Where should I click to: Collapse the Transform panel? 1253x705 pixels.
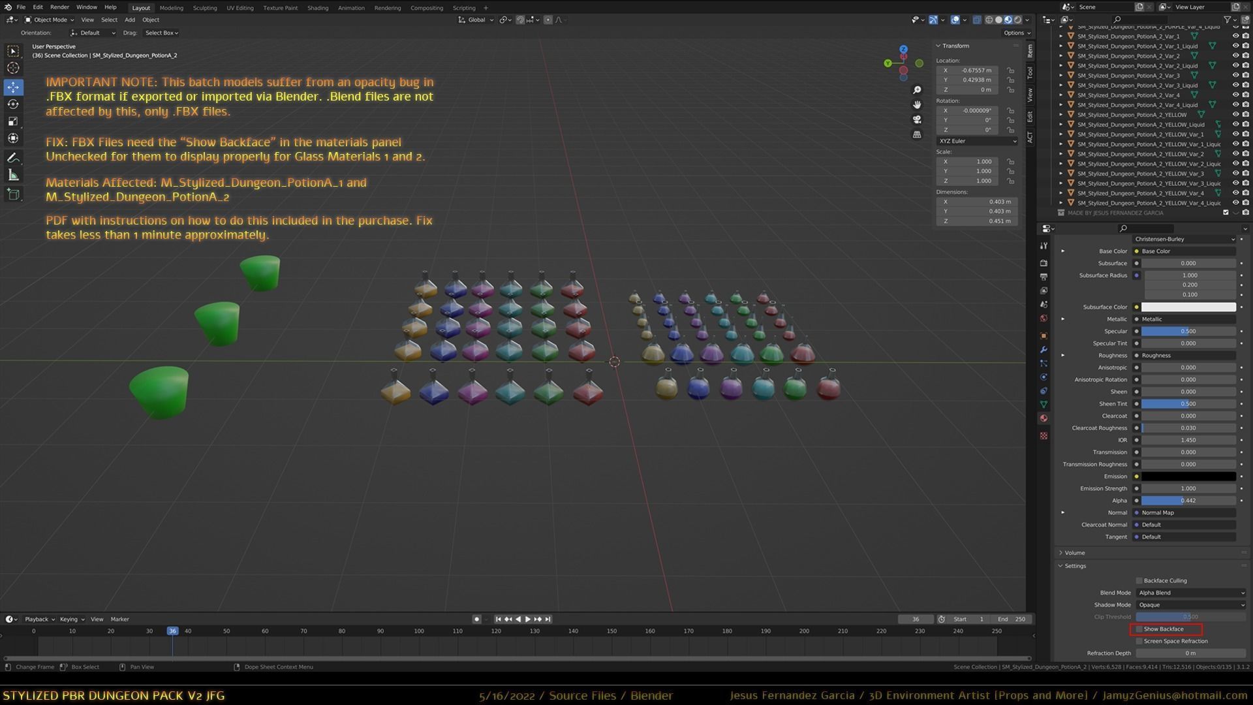[955, 46]
